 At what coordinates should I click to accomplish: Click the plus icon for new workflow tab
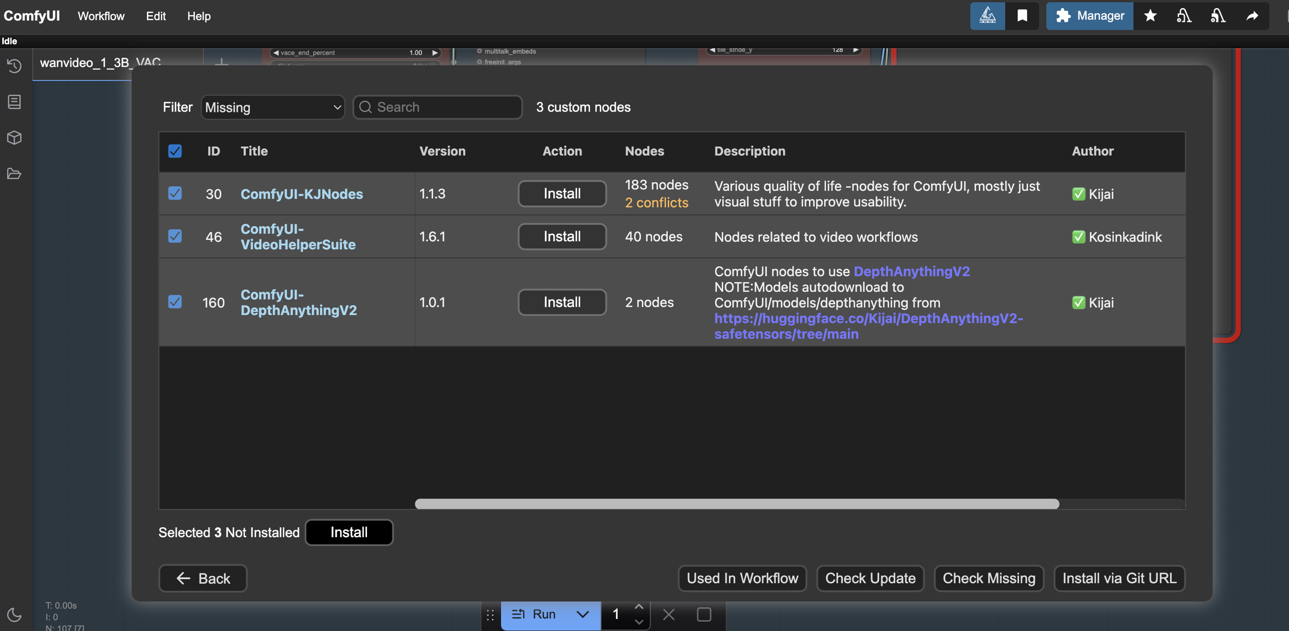click(222, 62)
